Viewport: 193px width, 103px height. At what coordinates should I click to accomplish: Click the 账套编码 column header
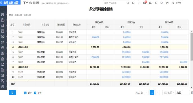(x=61, y=25)
